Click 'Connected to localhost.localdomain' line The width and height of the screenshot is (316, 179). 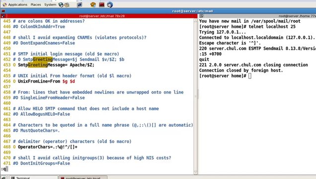pos(257,37)
